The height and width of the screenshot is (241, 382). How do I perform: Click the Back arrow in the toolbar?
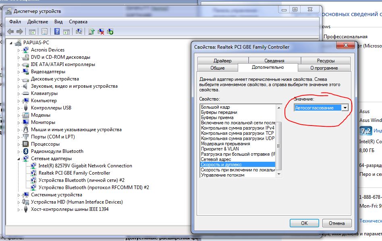10,31
